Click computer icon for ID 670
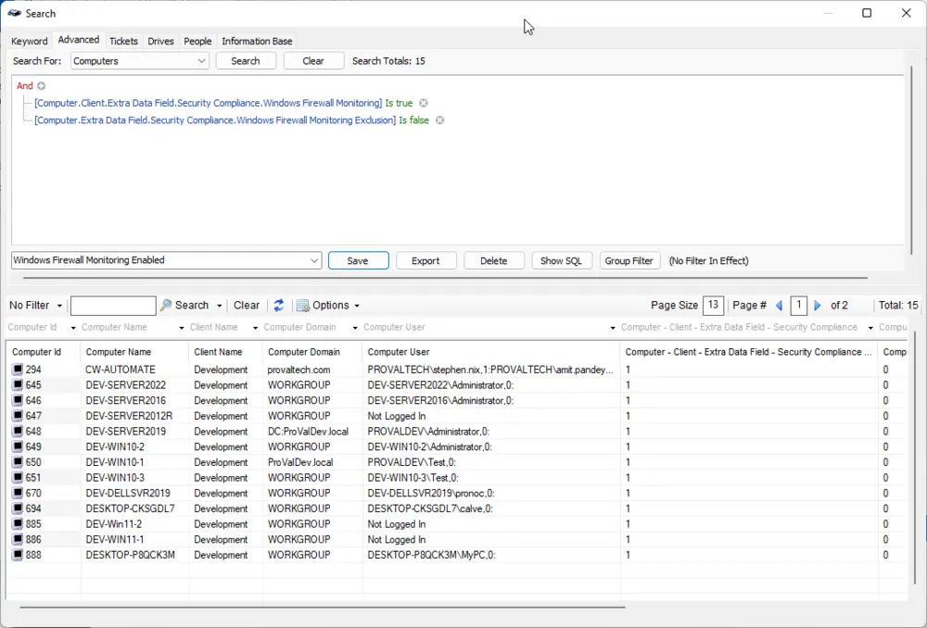 pyautogui.click(x=18, y=494)
